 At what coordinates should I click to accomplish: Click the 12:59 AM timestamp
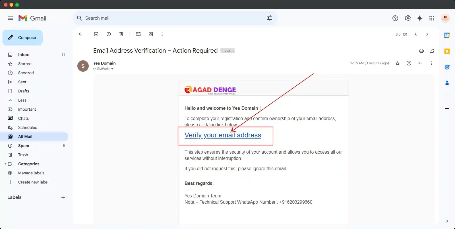369,63
